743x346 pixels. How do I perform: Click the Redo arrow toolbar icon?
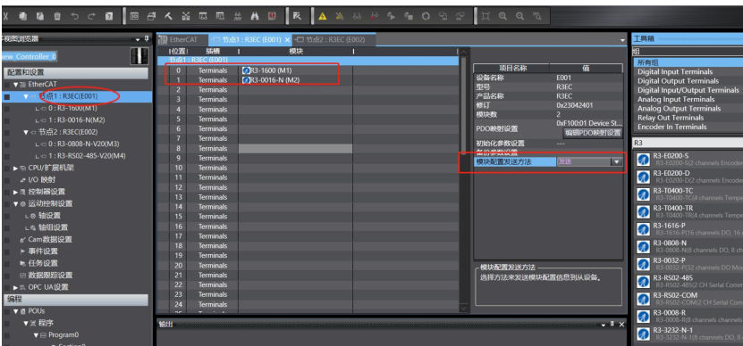click(91, 16)
